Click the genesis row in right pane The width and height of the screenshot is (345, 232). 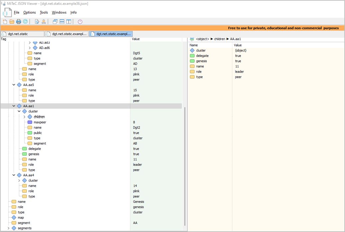[267, 61]
